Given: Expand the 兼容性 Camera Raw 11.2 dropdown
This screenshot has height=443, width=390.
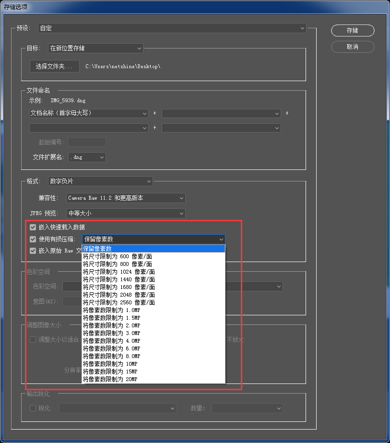Looking at the screenshot, I should pyautogui.click(x=126, y=198).
